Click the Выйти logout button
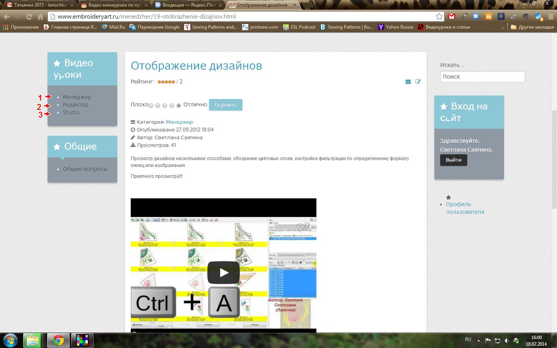The image size is (557, 348). coord(453,160)
